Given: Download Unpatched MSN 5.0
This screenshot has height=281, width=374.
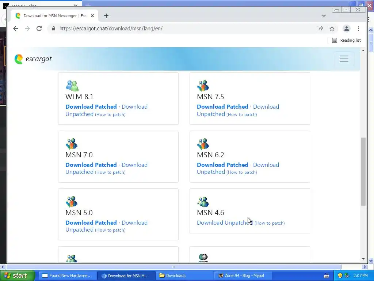Looking at the screenshot, I should pyautogui.click(x=134, y=223).
